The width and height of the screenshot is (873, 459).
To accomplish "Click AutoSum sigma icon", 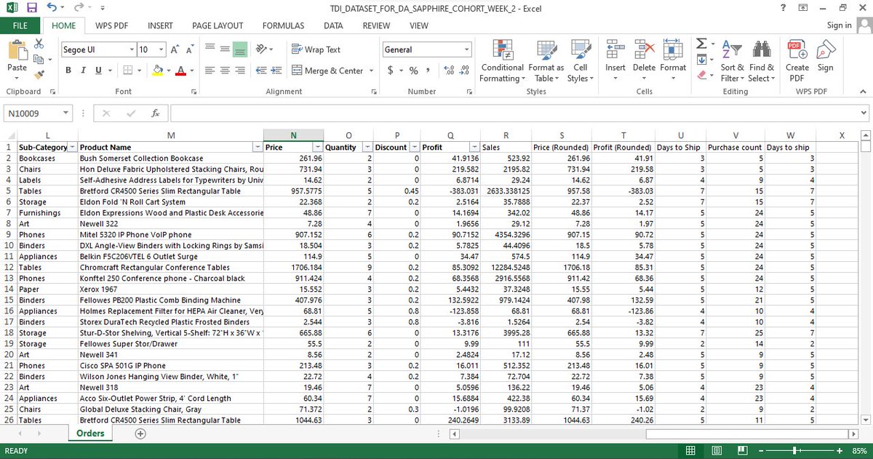I will 701,44.
